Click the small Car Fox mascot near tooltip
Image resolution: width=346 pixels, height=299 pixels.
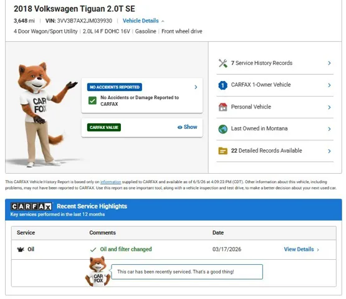click(x=98, y=272)
